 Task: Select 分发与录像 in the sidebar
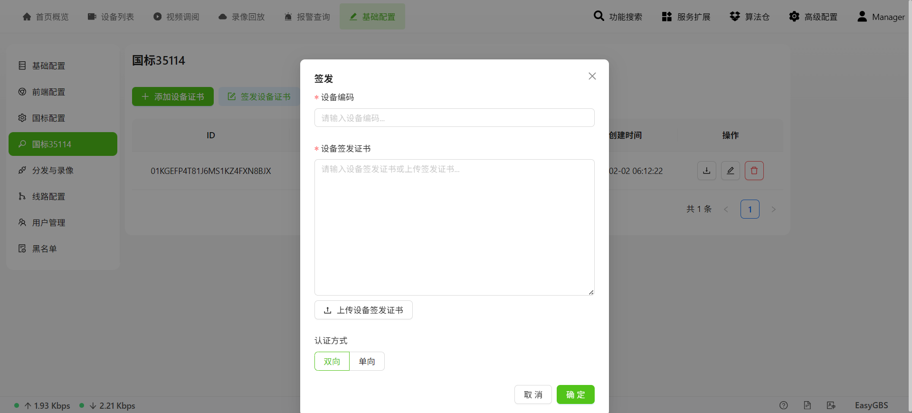pyautogui.click(x=63, y=170)
